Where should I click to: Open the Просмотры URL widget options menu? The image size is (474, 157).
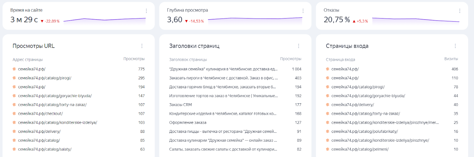pyautogui.click(x=142, y=46)
